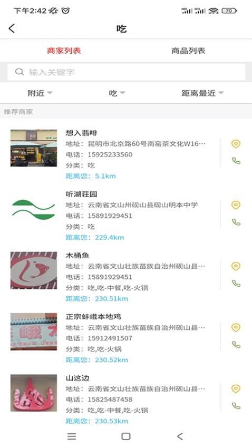Tap the search magnifier icon
252x448 pixels.
pyautogui.click(x=20, y=72)
